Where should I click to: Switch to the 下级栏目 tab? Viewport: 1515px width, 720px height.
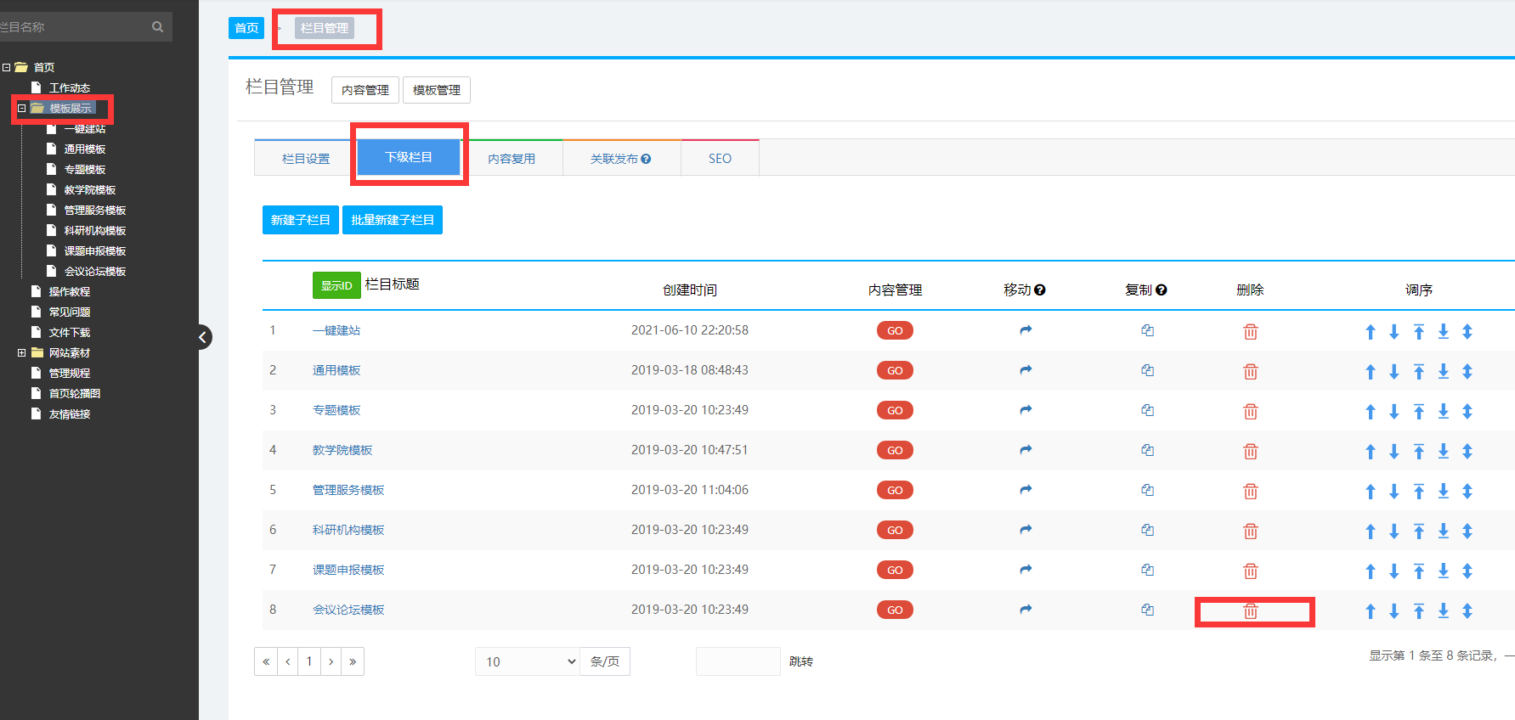[409, 157]
